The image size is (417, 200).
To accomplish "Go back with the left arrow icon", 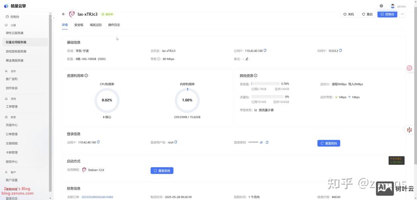I will tap(63, 14).
